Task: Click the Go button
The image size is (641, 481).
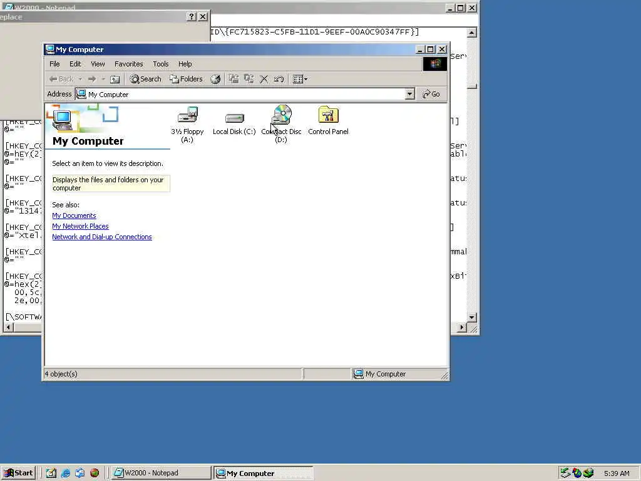Action: (431, 94)
